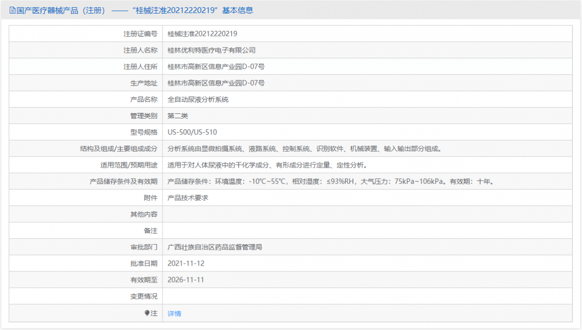Viewport: 582px width, 330px height.
Task: Click the 结构及组成 description text
Action: pos(304,149)
